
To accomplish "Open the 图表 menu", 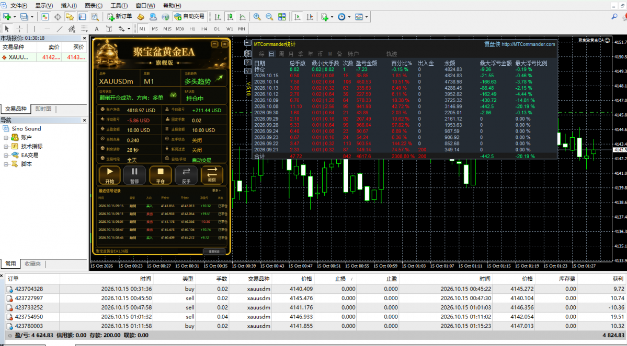I will coord(94,6).
